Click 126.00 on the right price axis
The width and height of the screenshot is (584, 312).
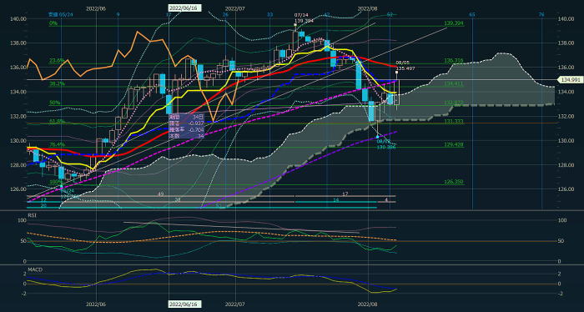[x=566, y=189]
